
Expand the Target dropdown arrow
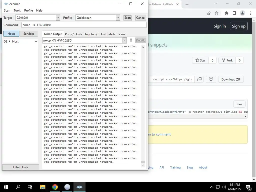(x=58, y=18)
